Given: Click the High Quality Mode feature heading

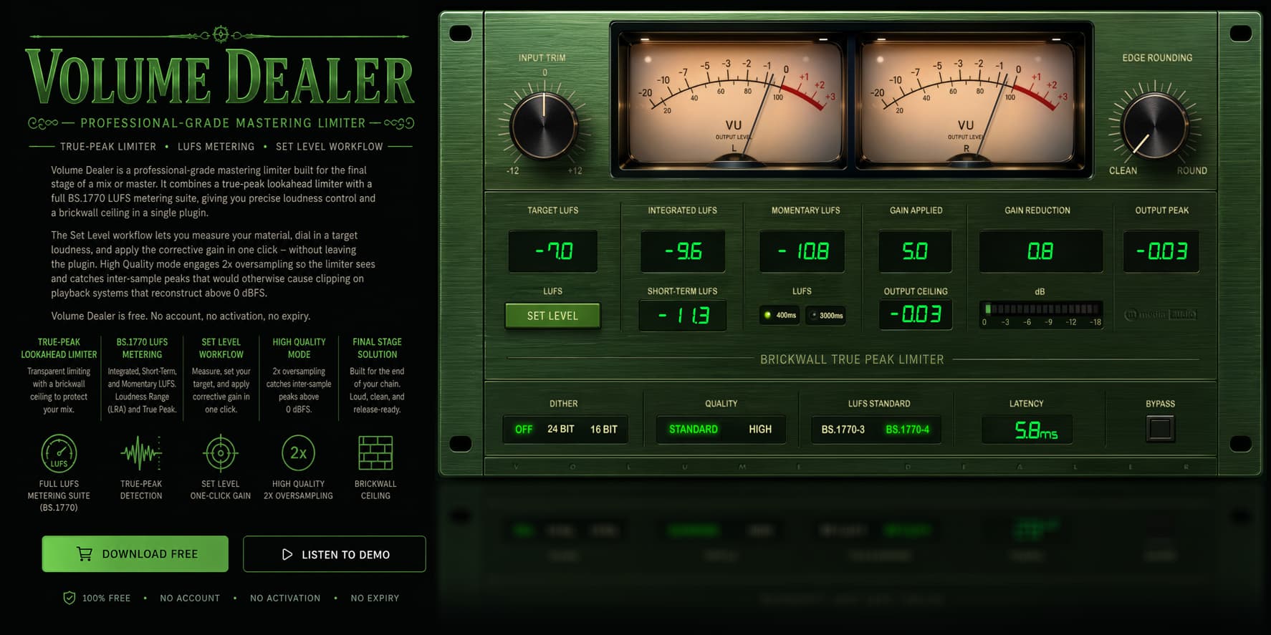Looking at the screenshot, I should (x=299, y=348).
